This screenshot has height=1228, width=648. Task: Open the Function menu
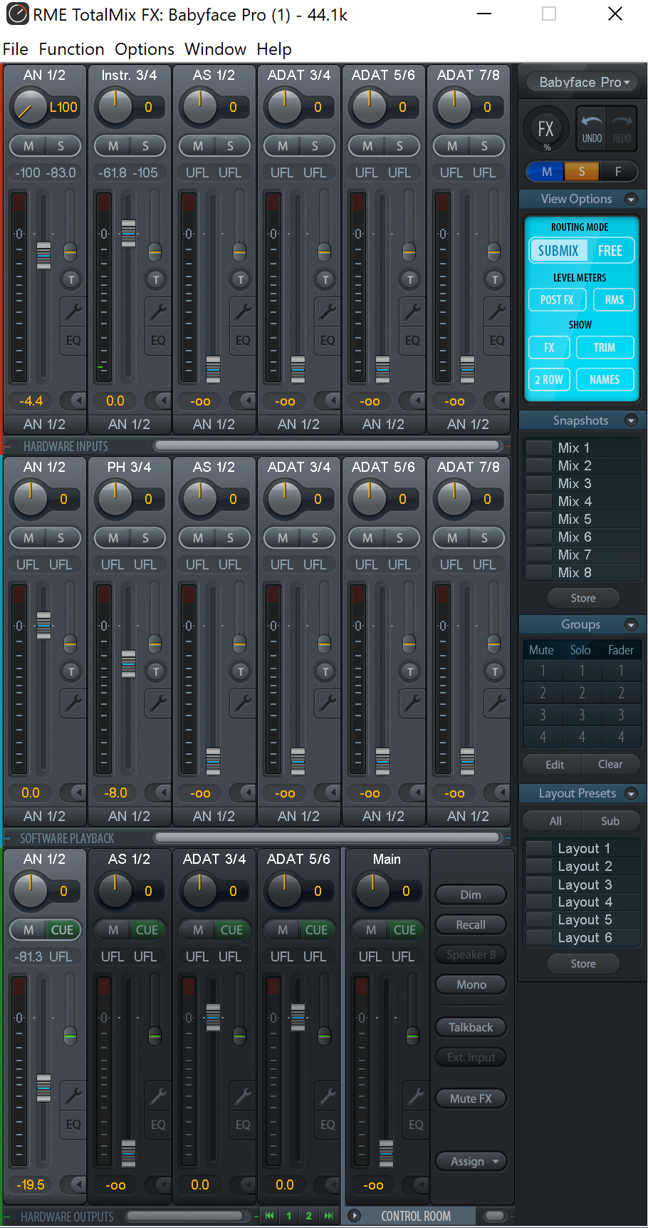click(72, 49)
